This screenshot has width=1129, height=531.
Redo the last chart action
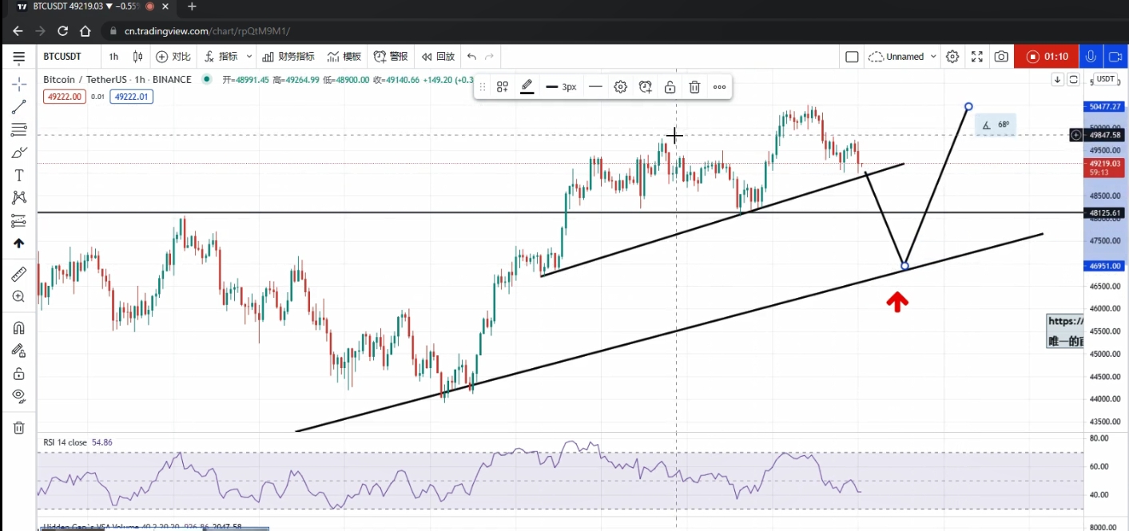[x=489, y=57]
